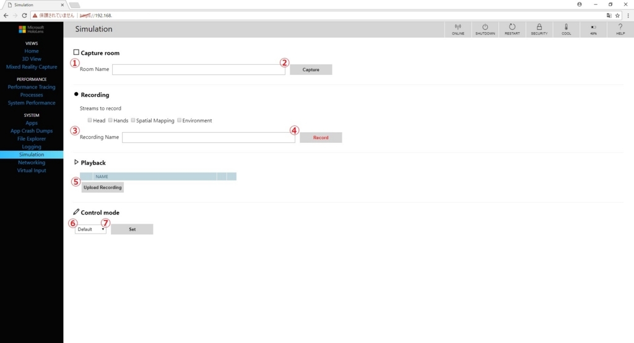Click the browser forward arrow

coord(15,15)
